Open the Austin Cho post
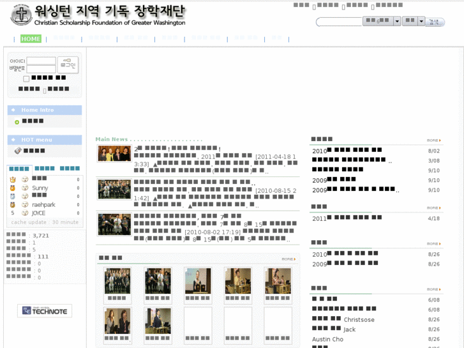Viewport: 464px width, 348px height. pos(327,339)
